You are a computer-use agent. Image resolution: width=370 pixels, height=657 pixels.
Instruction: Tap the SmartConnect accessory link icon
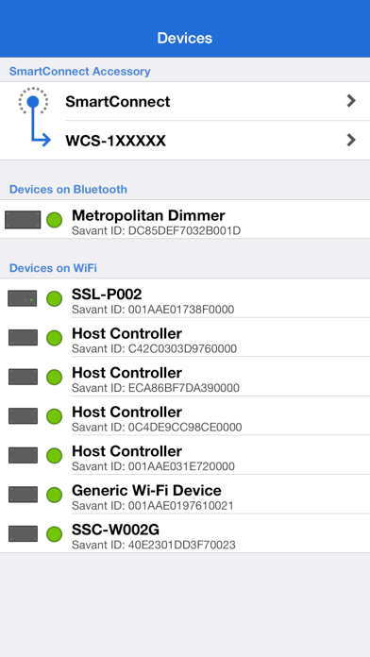[x=34, y=117]
